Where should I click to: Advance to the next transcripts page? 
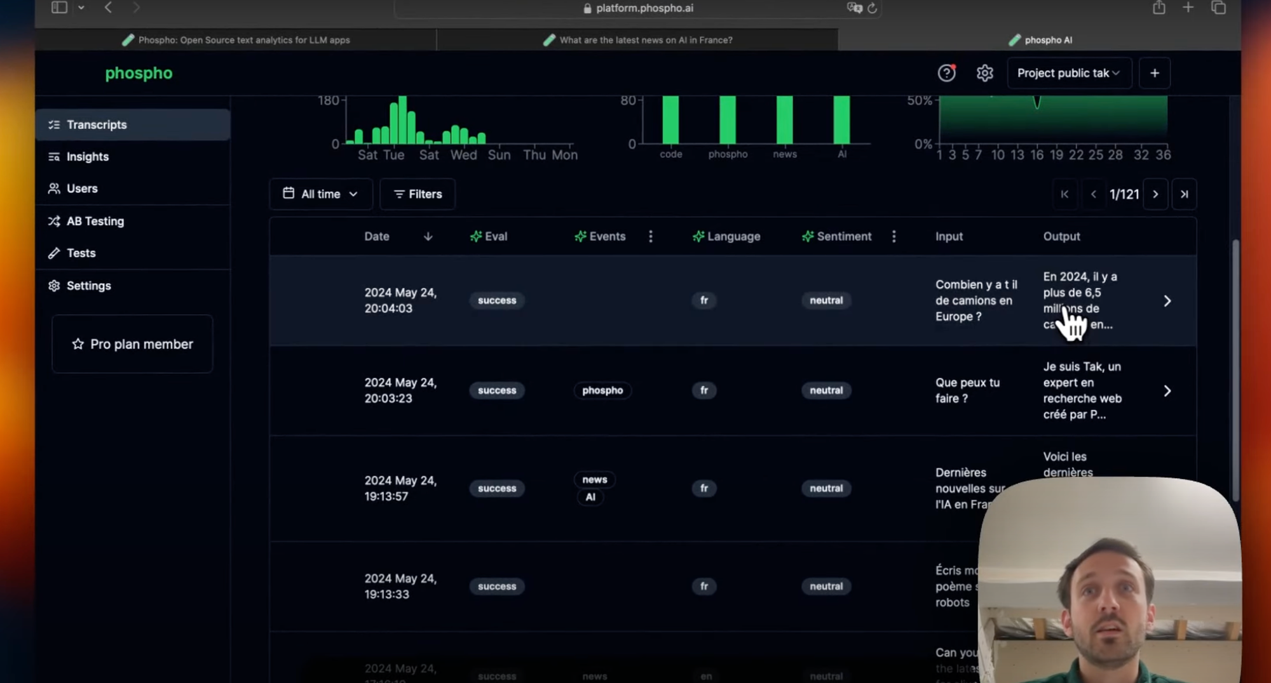tap(1156, 194)
